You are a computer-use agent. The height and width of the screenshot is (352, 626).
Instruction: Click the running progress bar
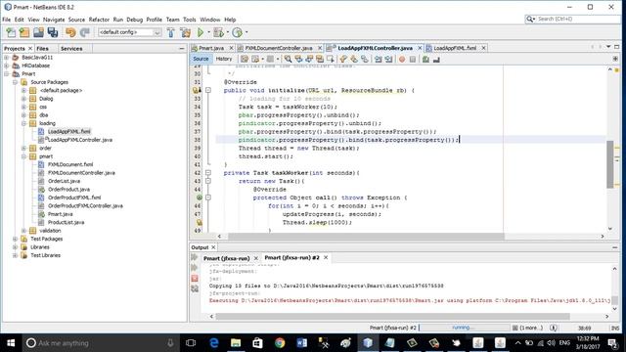[464, 328]
